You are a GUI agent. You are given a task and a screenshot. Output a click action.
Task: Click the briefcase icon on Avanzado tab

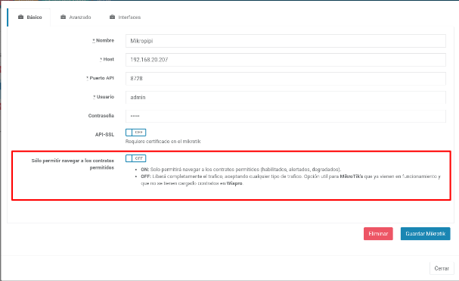pyautogui.click(x=64, y=17)
